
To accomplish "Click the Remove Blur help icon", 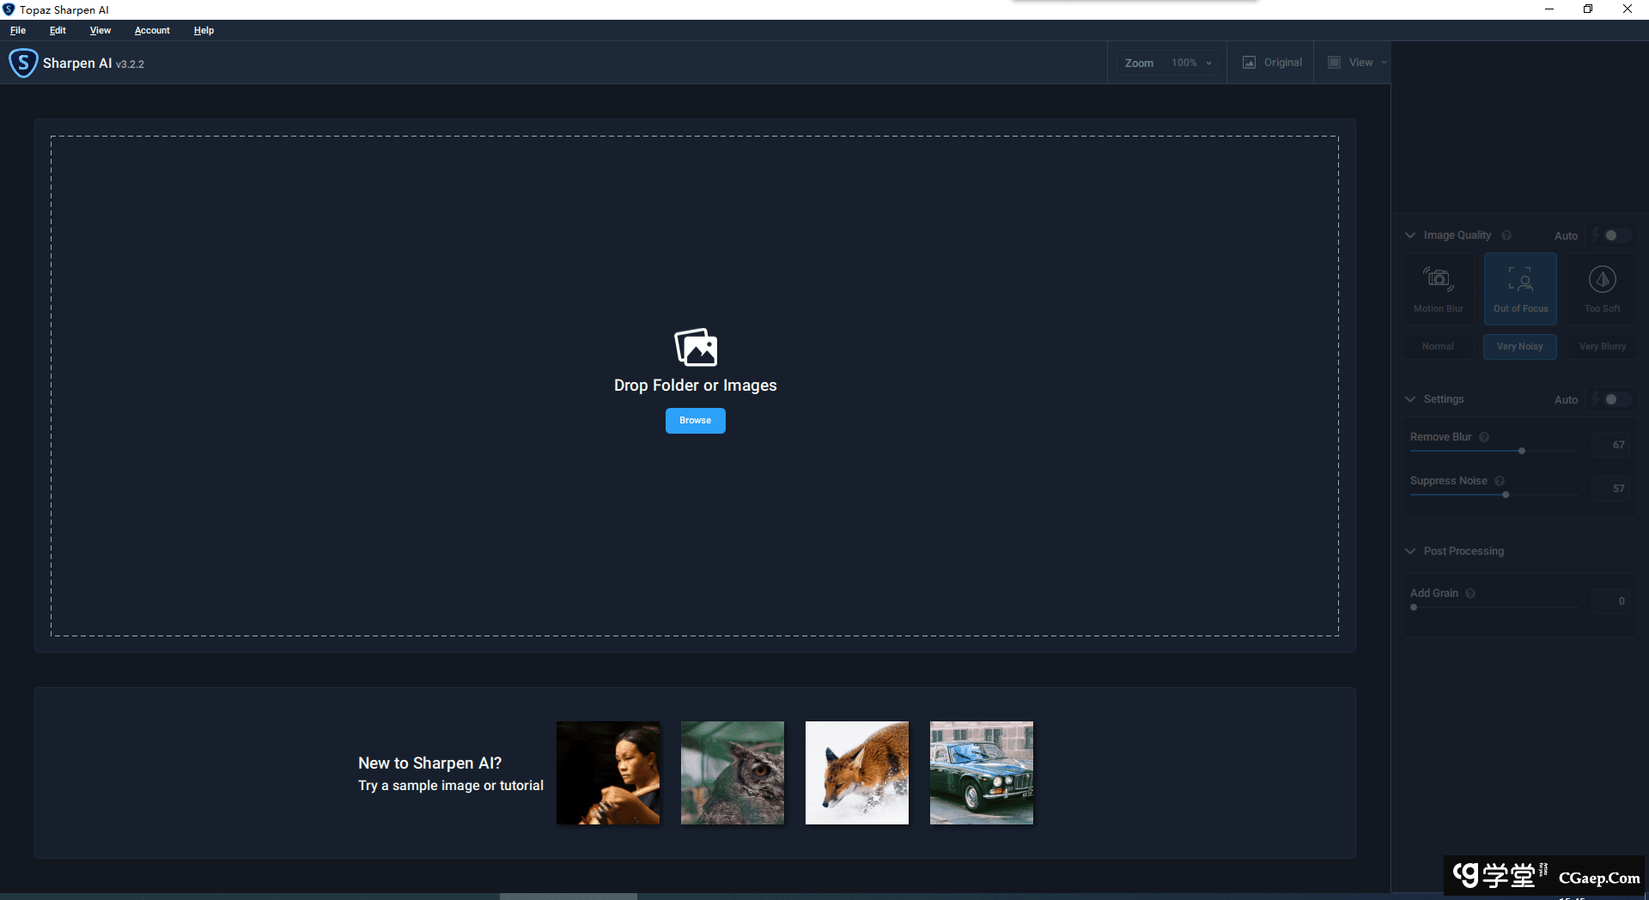I will pyautogui.click(x=1484, y=437).
